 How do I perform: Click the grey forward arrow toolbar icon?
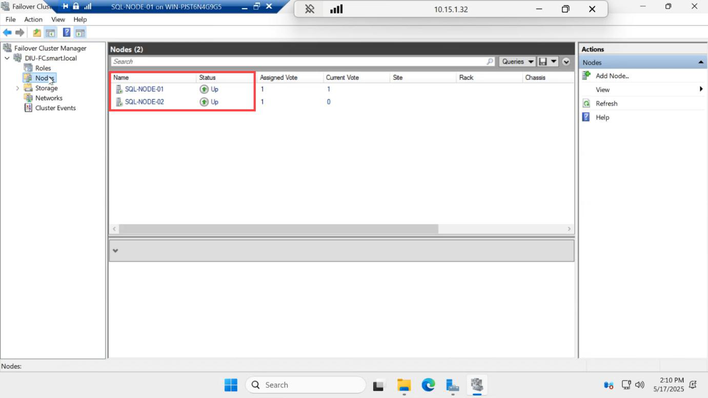coord(20,33)
